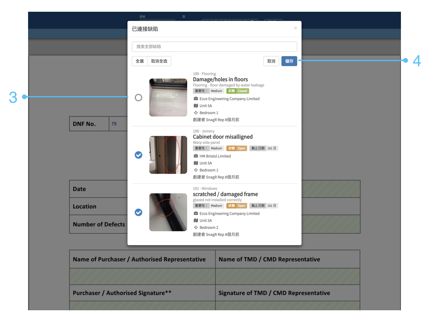This screenshot has height=322, width=429.
Task: Open the floor damage photo thumbnail
Action: pos(168,97)
